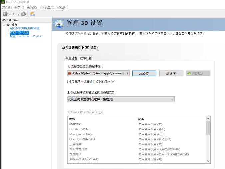Select '配置 Surround、PhysX' tree item
The width and height of the screenshot is (225, 169).
click(x=25, y=36)
